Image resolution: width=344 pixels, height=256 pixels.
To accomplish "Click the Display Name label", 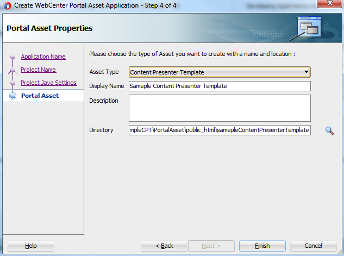I will click(x=107, y=86).
